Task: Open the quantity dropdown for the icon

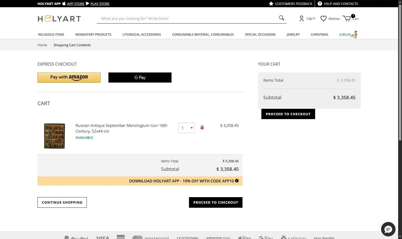Action: [x=186, y=128]
